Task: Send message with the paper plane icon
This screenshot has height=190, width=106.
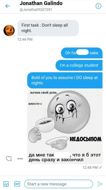Action: click(x=100, y=184)
